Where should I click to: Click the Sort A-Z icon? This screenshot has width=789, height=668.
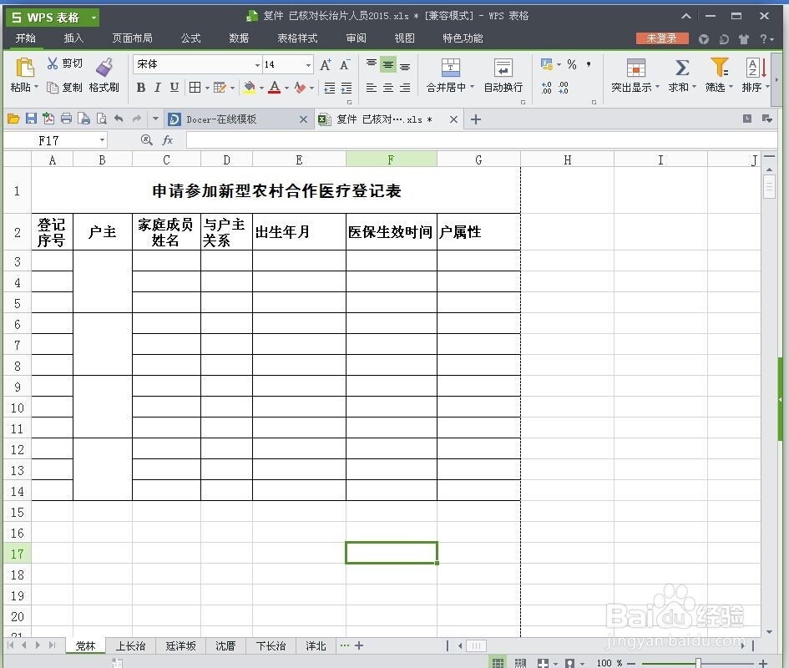pos(756,68)
